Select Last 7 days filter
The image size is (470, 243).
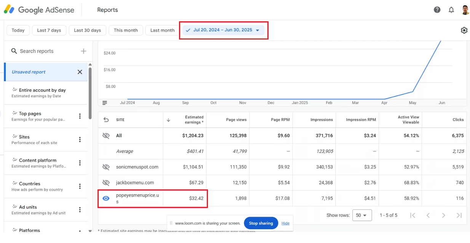pos(49,30)
